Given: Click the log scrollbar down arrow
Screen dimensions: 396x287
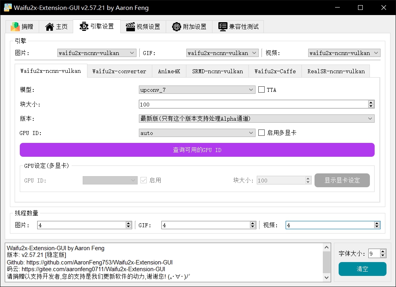Looking at the screenshot, I should tap(326, 277).
